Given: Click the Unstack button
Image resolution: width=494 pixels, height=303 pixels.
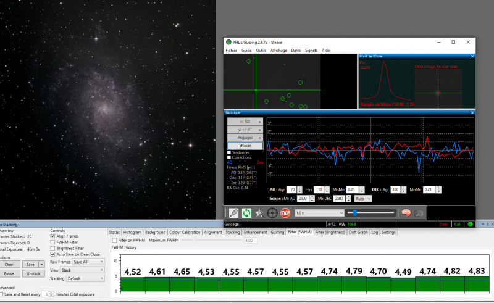Looking at the screenshot, I should click(x=33, y=273).
